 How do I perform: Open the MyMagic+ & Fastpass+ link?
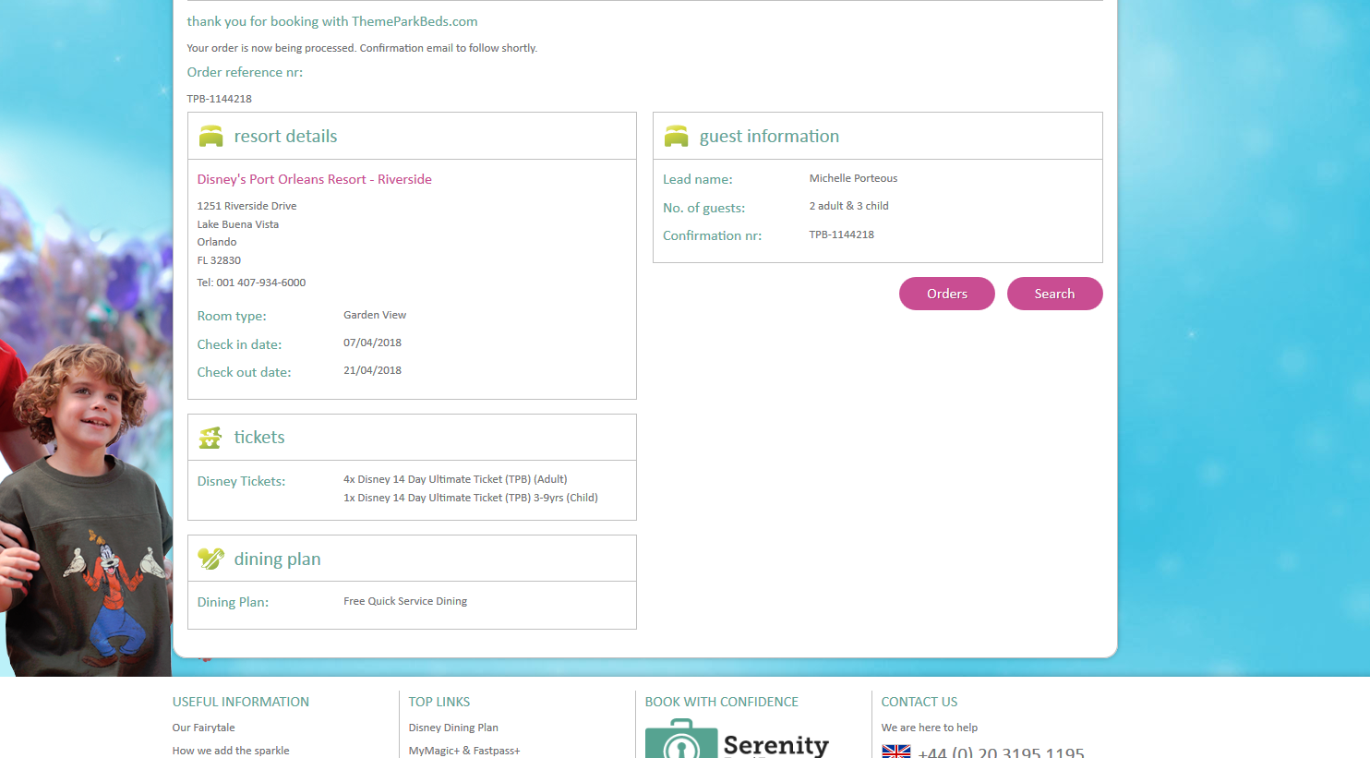coord(464,751)
